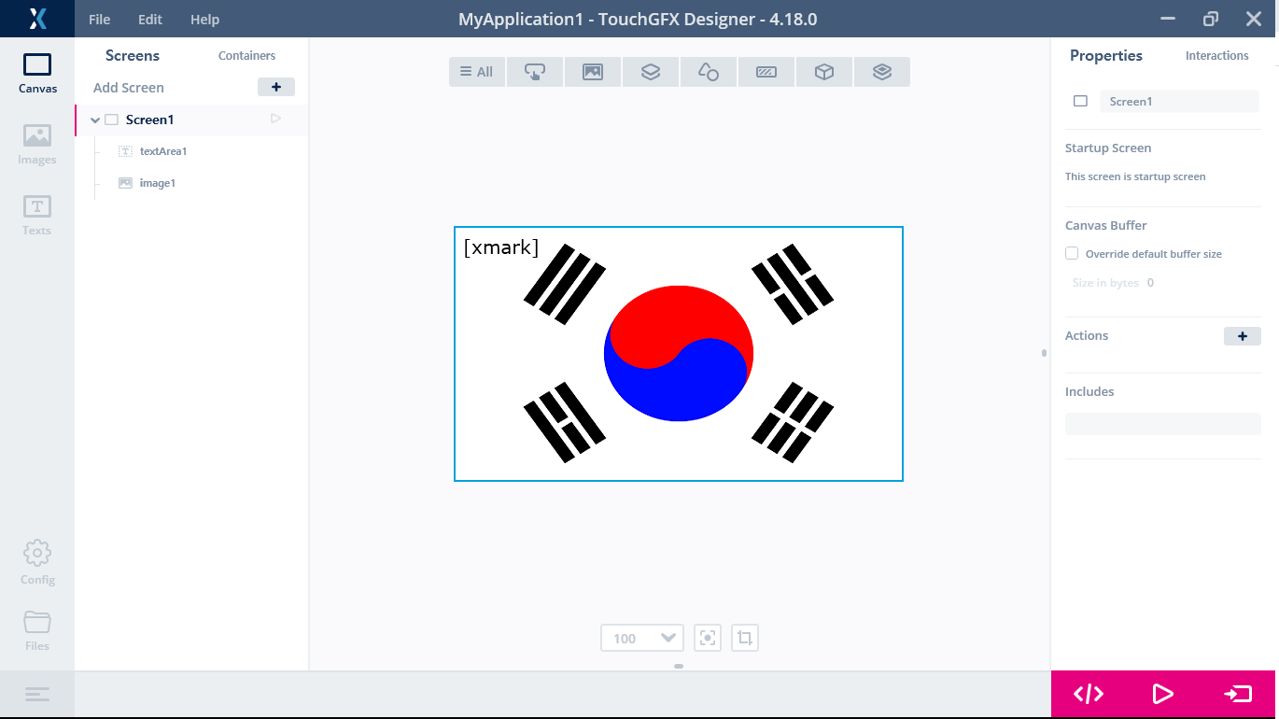This screenshot has height=719, width=1279.
Task: Click the bottom panel resize handle
Action: tap(679, 666)
